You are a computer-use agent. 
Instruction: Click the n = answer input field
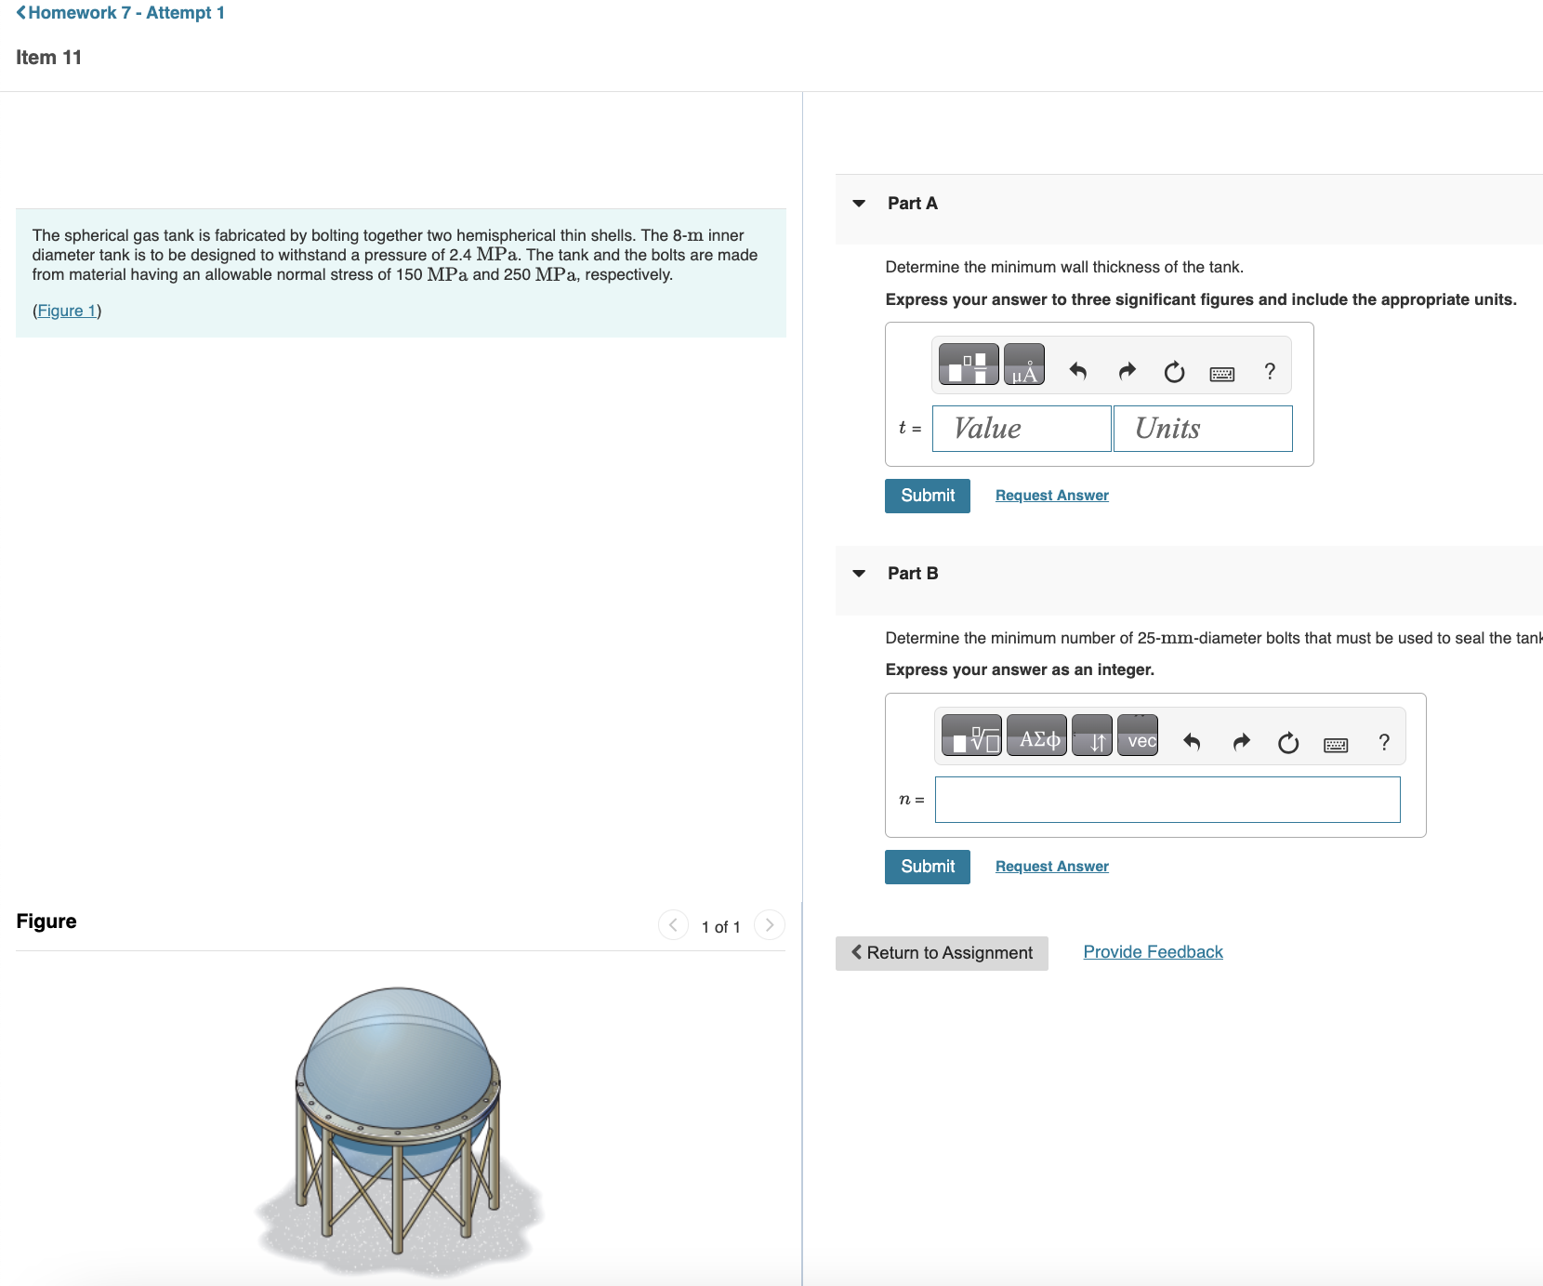(x=1167, y=800)
